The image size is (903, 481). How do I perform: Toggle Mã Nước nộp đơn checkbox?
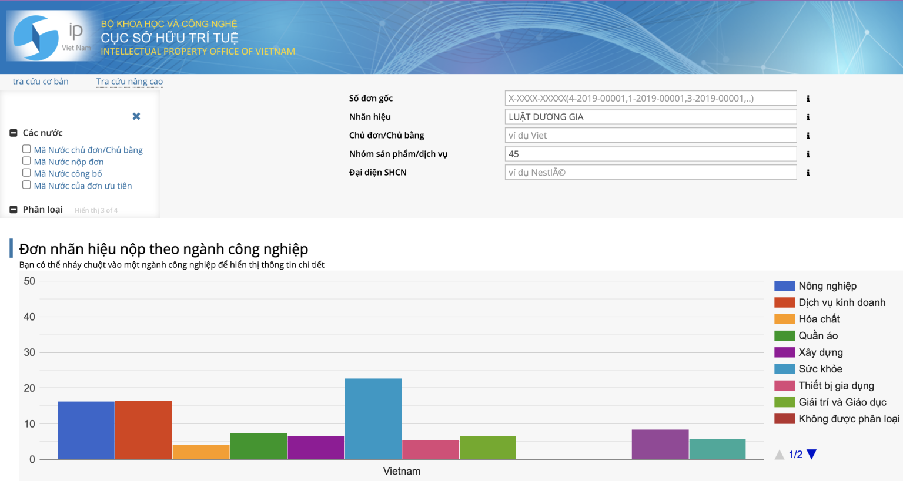tap(26, 161)
